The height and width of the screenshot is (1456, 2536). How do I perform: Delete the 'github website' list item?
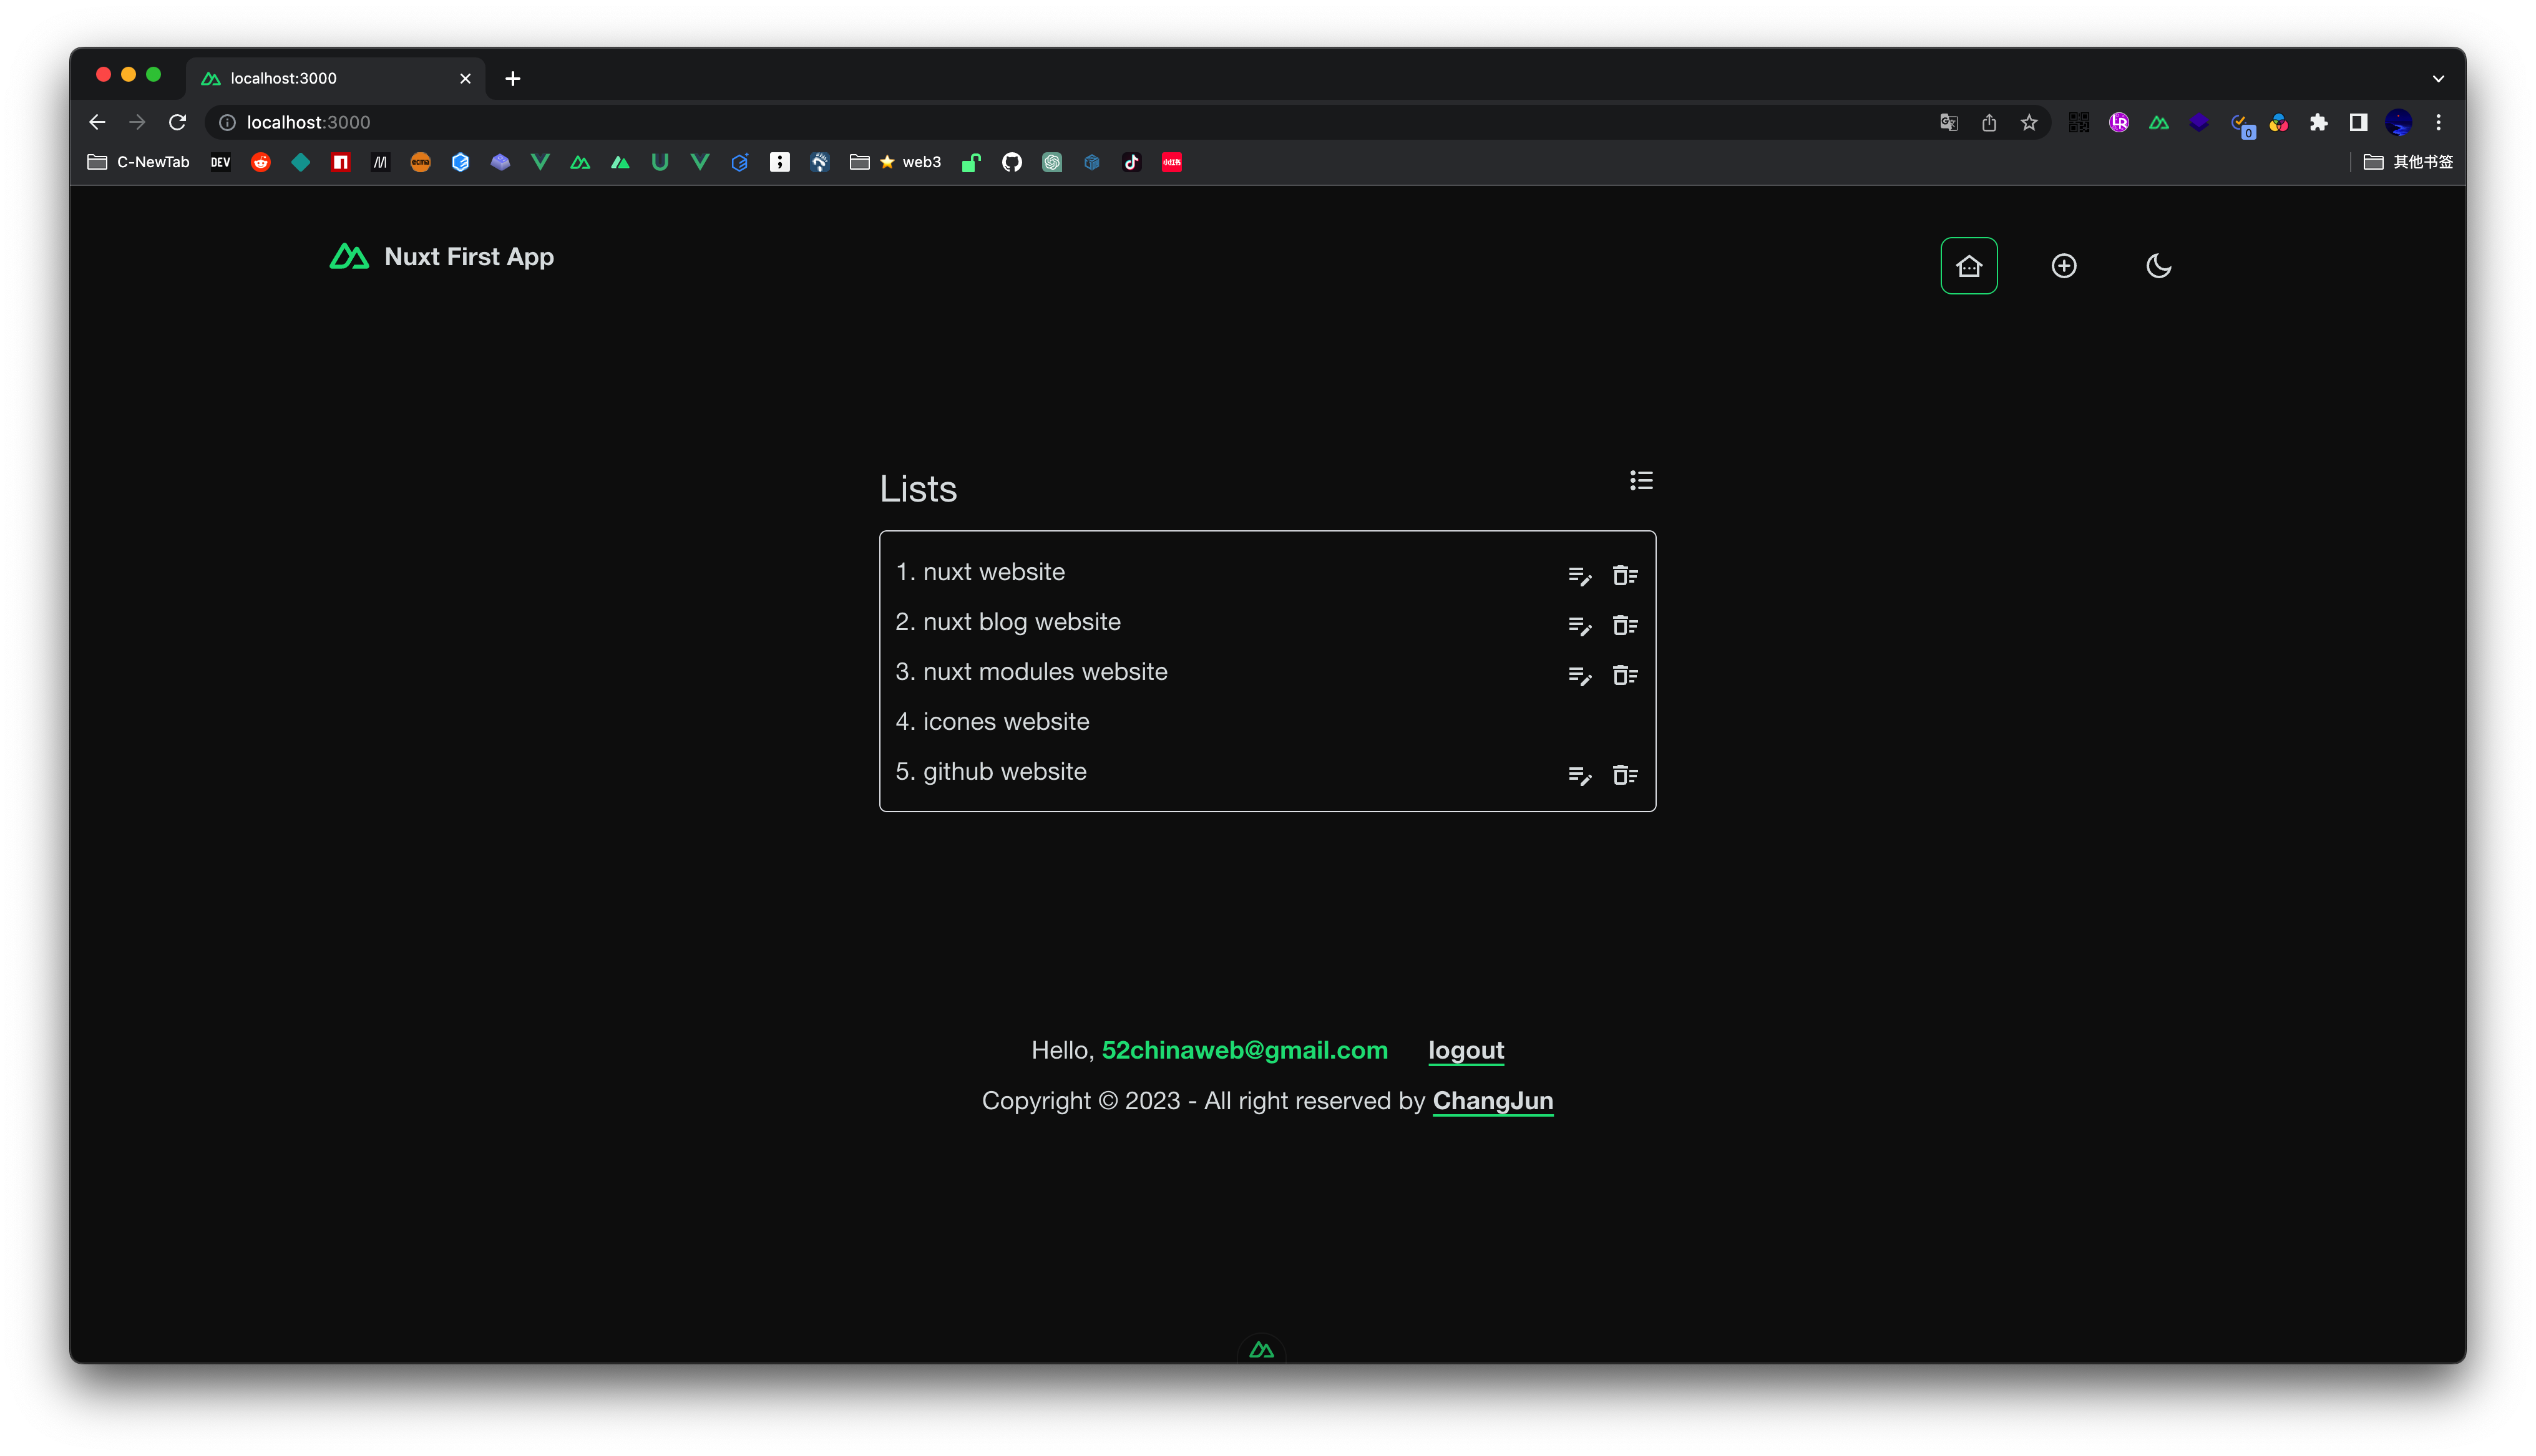(x=1624, y=776)
